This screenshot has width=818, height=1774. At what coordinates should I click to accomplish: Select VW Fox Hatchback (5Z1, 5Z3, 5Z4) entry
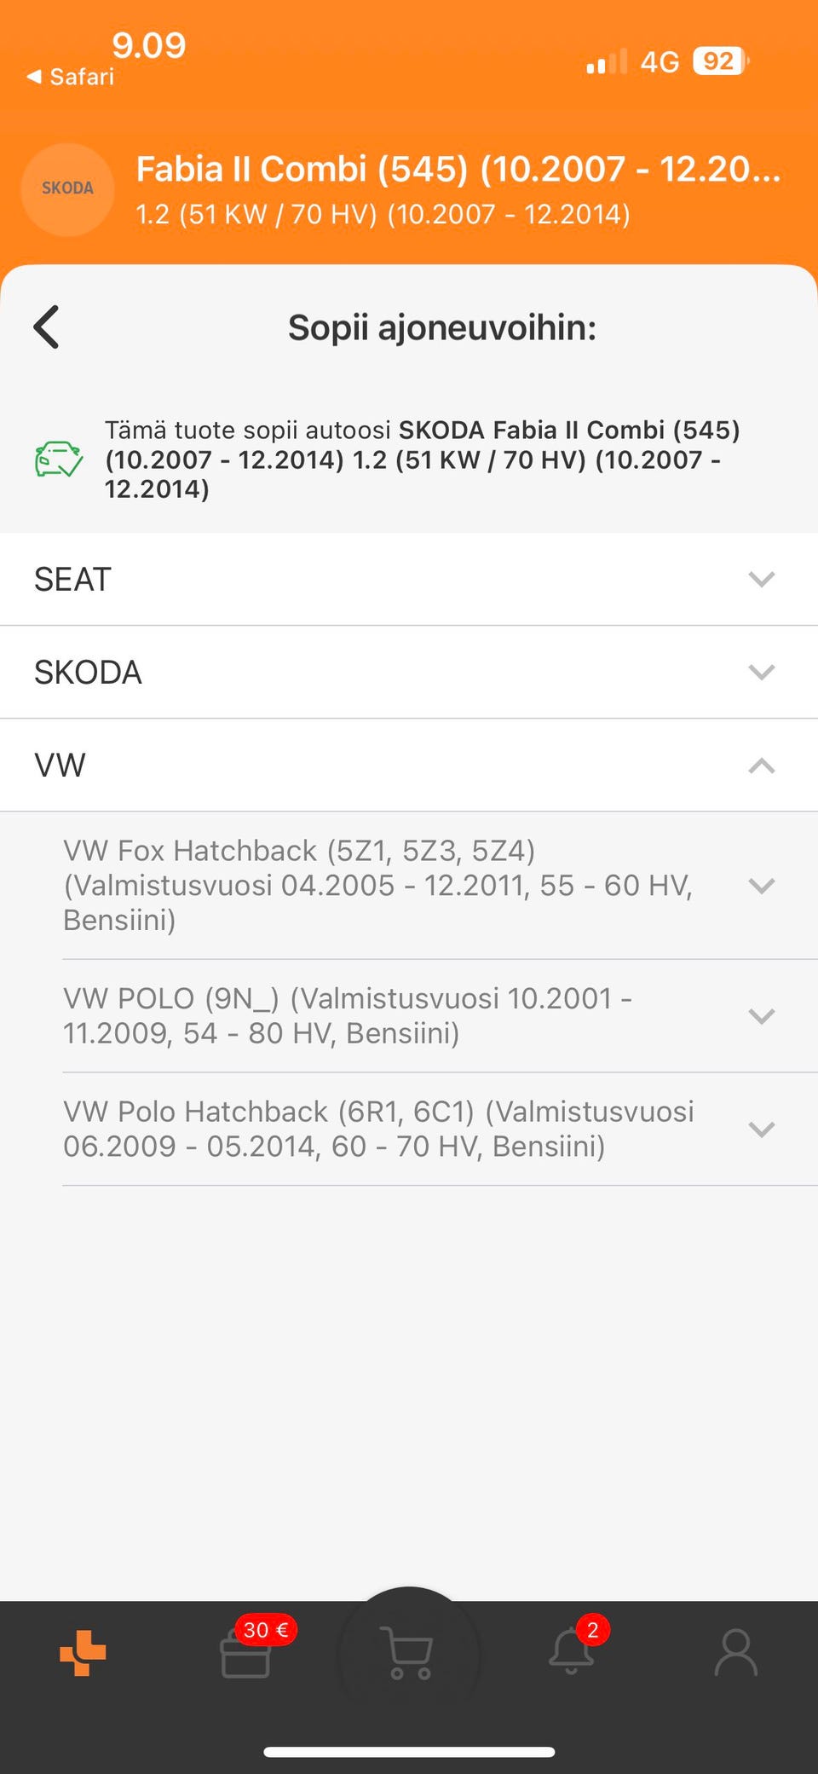(377, 885)
